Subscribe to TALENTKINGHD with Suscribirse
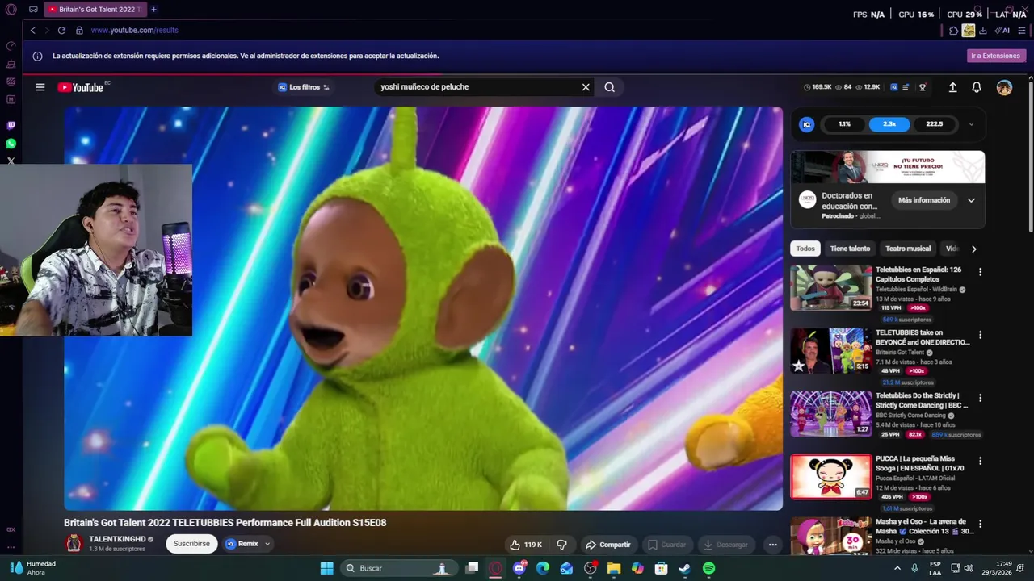 click(191, 544)
